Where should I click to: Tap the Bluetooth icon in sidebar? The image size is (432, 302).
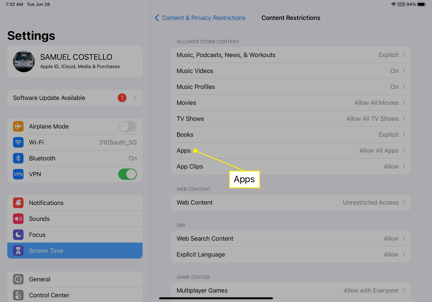tap(18, 158)
